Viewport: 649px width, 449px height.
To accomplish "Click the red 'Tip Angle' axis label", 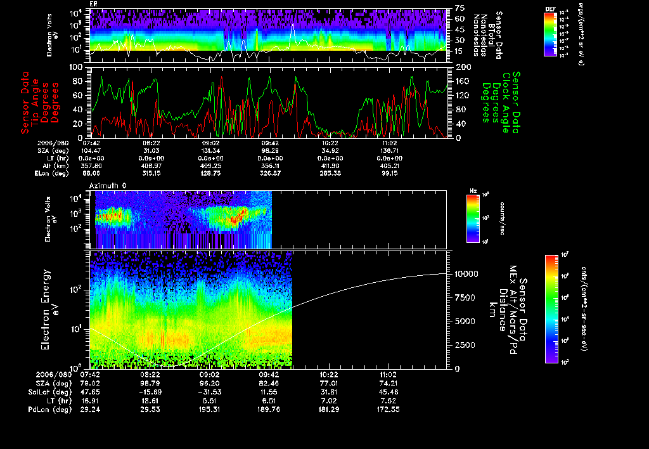I will (35, 103).
